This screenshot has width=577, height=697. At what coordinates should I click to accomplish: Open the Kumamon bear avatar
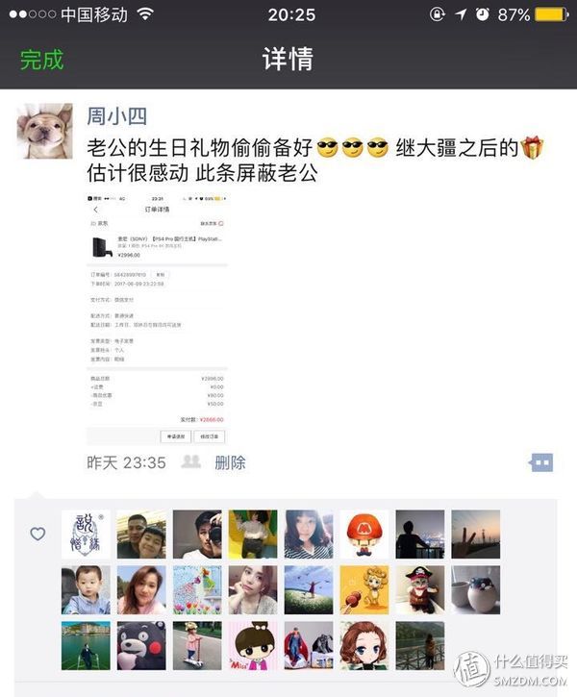(141, 645)
